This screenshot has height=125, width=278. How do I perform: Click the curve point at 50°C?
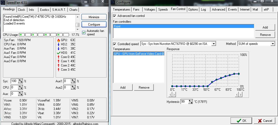208,86
